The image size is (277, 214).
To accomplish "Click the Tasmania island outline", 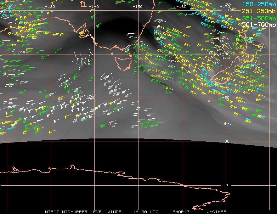I will [x=123, y=64].
